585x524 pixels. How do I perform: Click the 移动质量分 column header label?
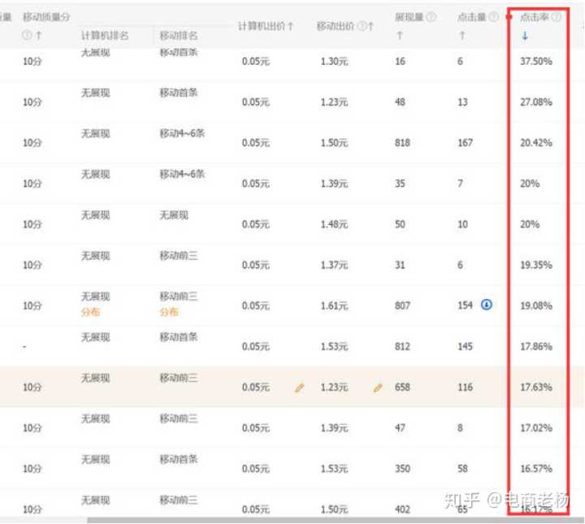point(46,17)
